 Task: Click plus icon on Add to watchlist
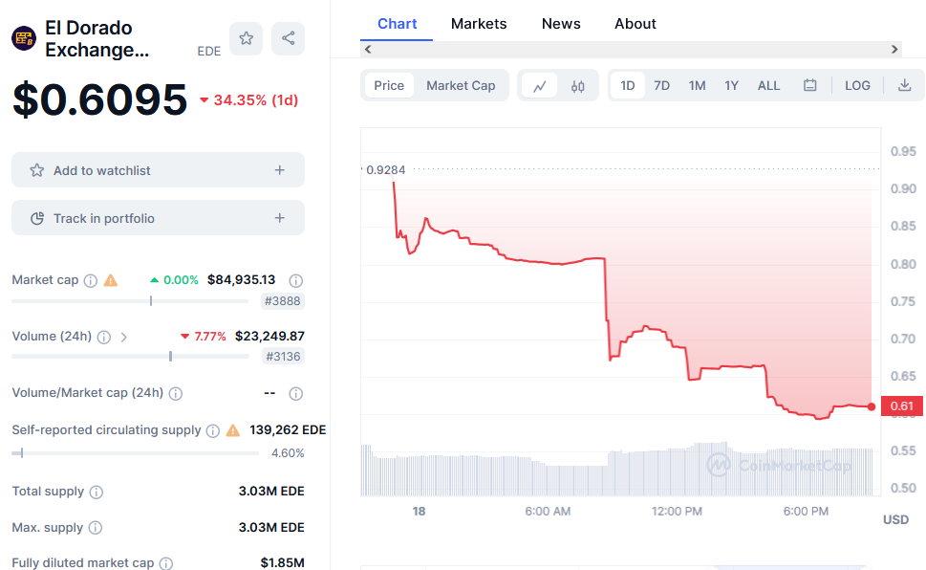click(279, 170)
